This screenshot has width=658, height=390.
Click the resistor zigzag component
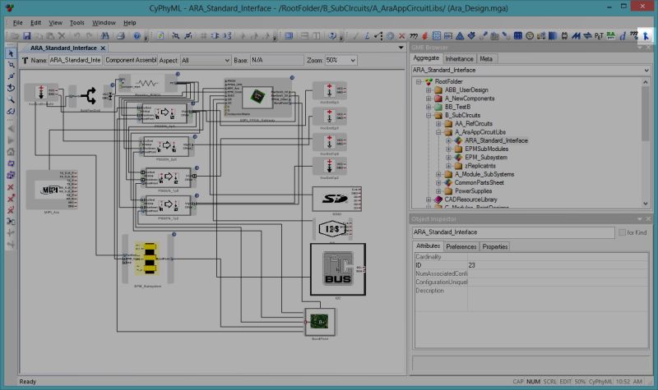pyautogui.click(x=147, y=83)
